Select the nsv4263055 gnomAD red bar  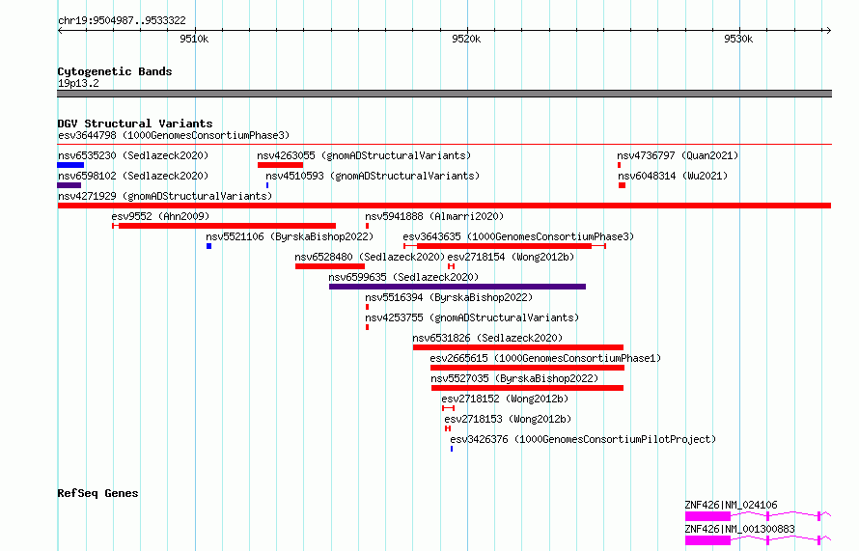click(280, 165)
